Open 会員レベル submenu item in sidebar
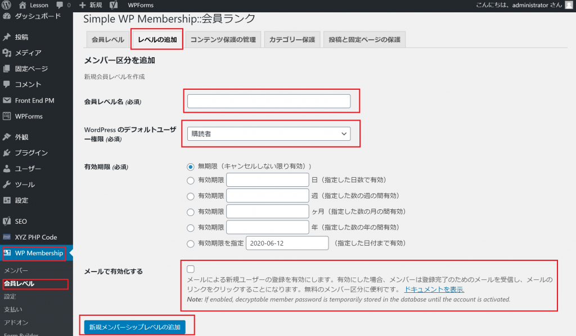 (x=19, y=284)
